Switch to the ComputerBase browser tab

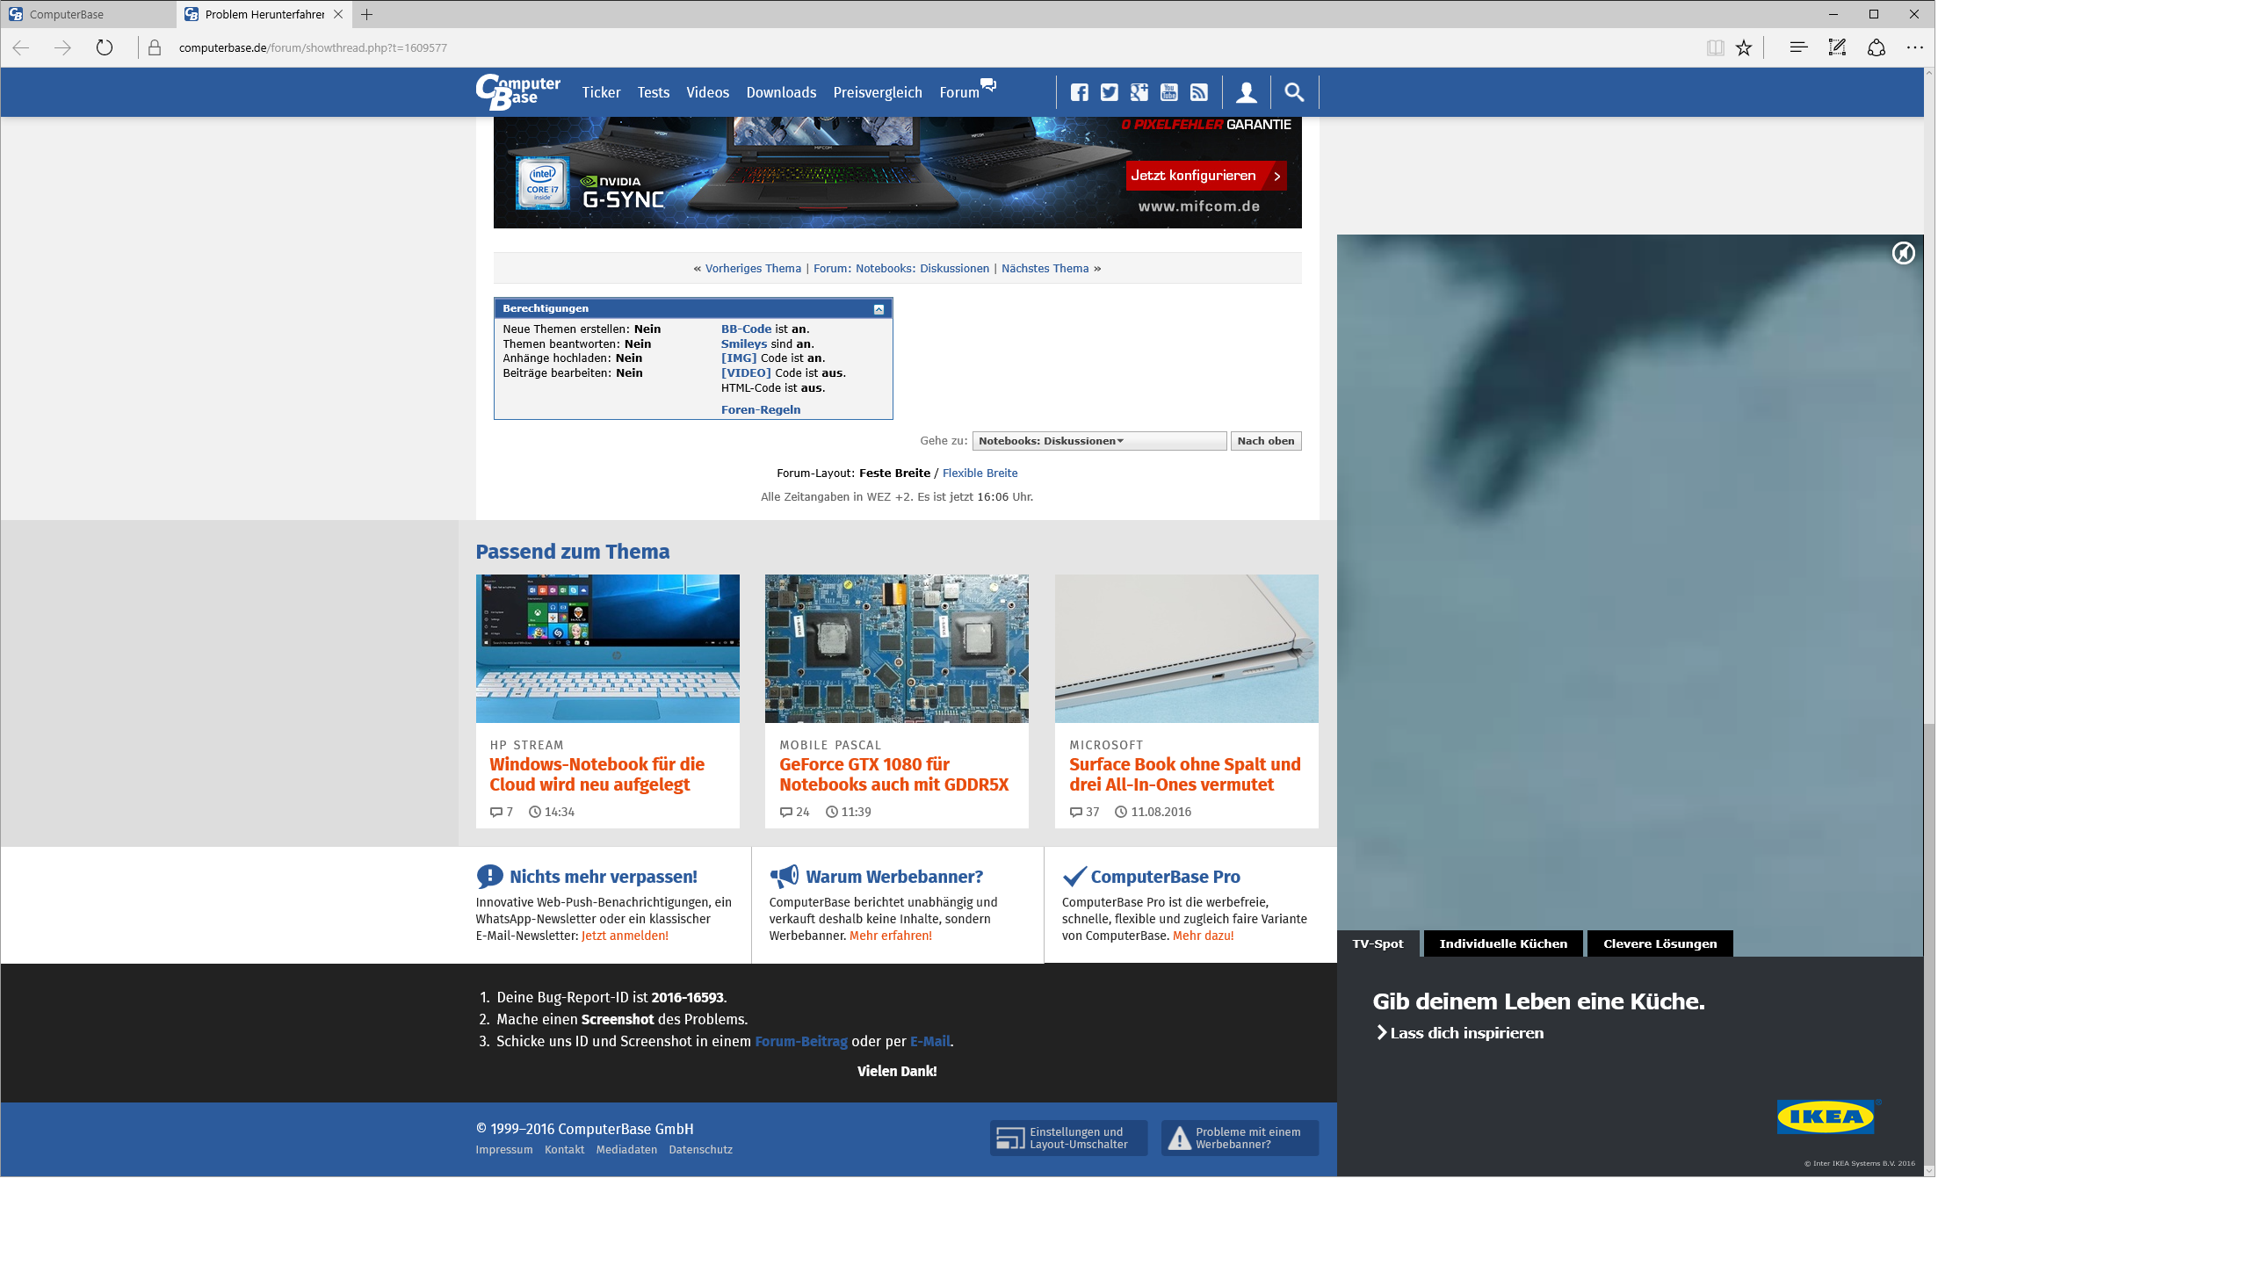[x=88, y=14]
